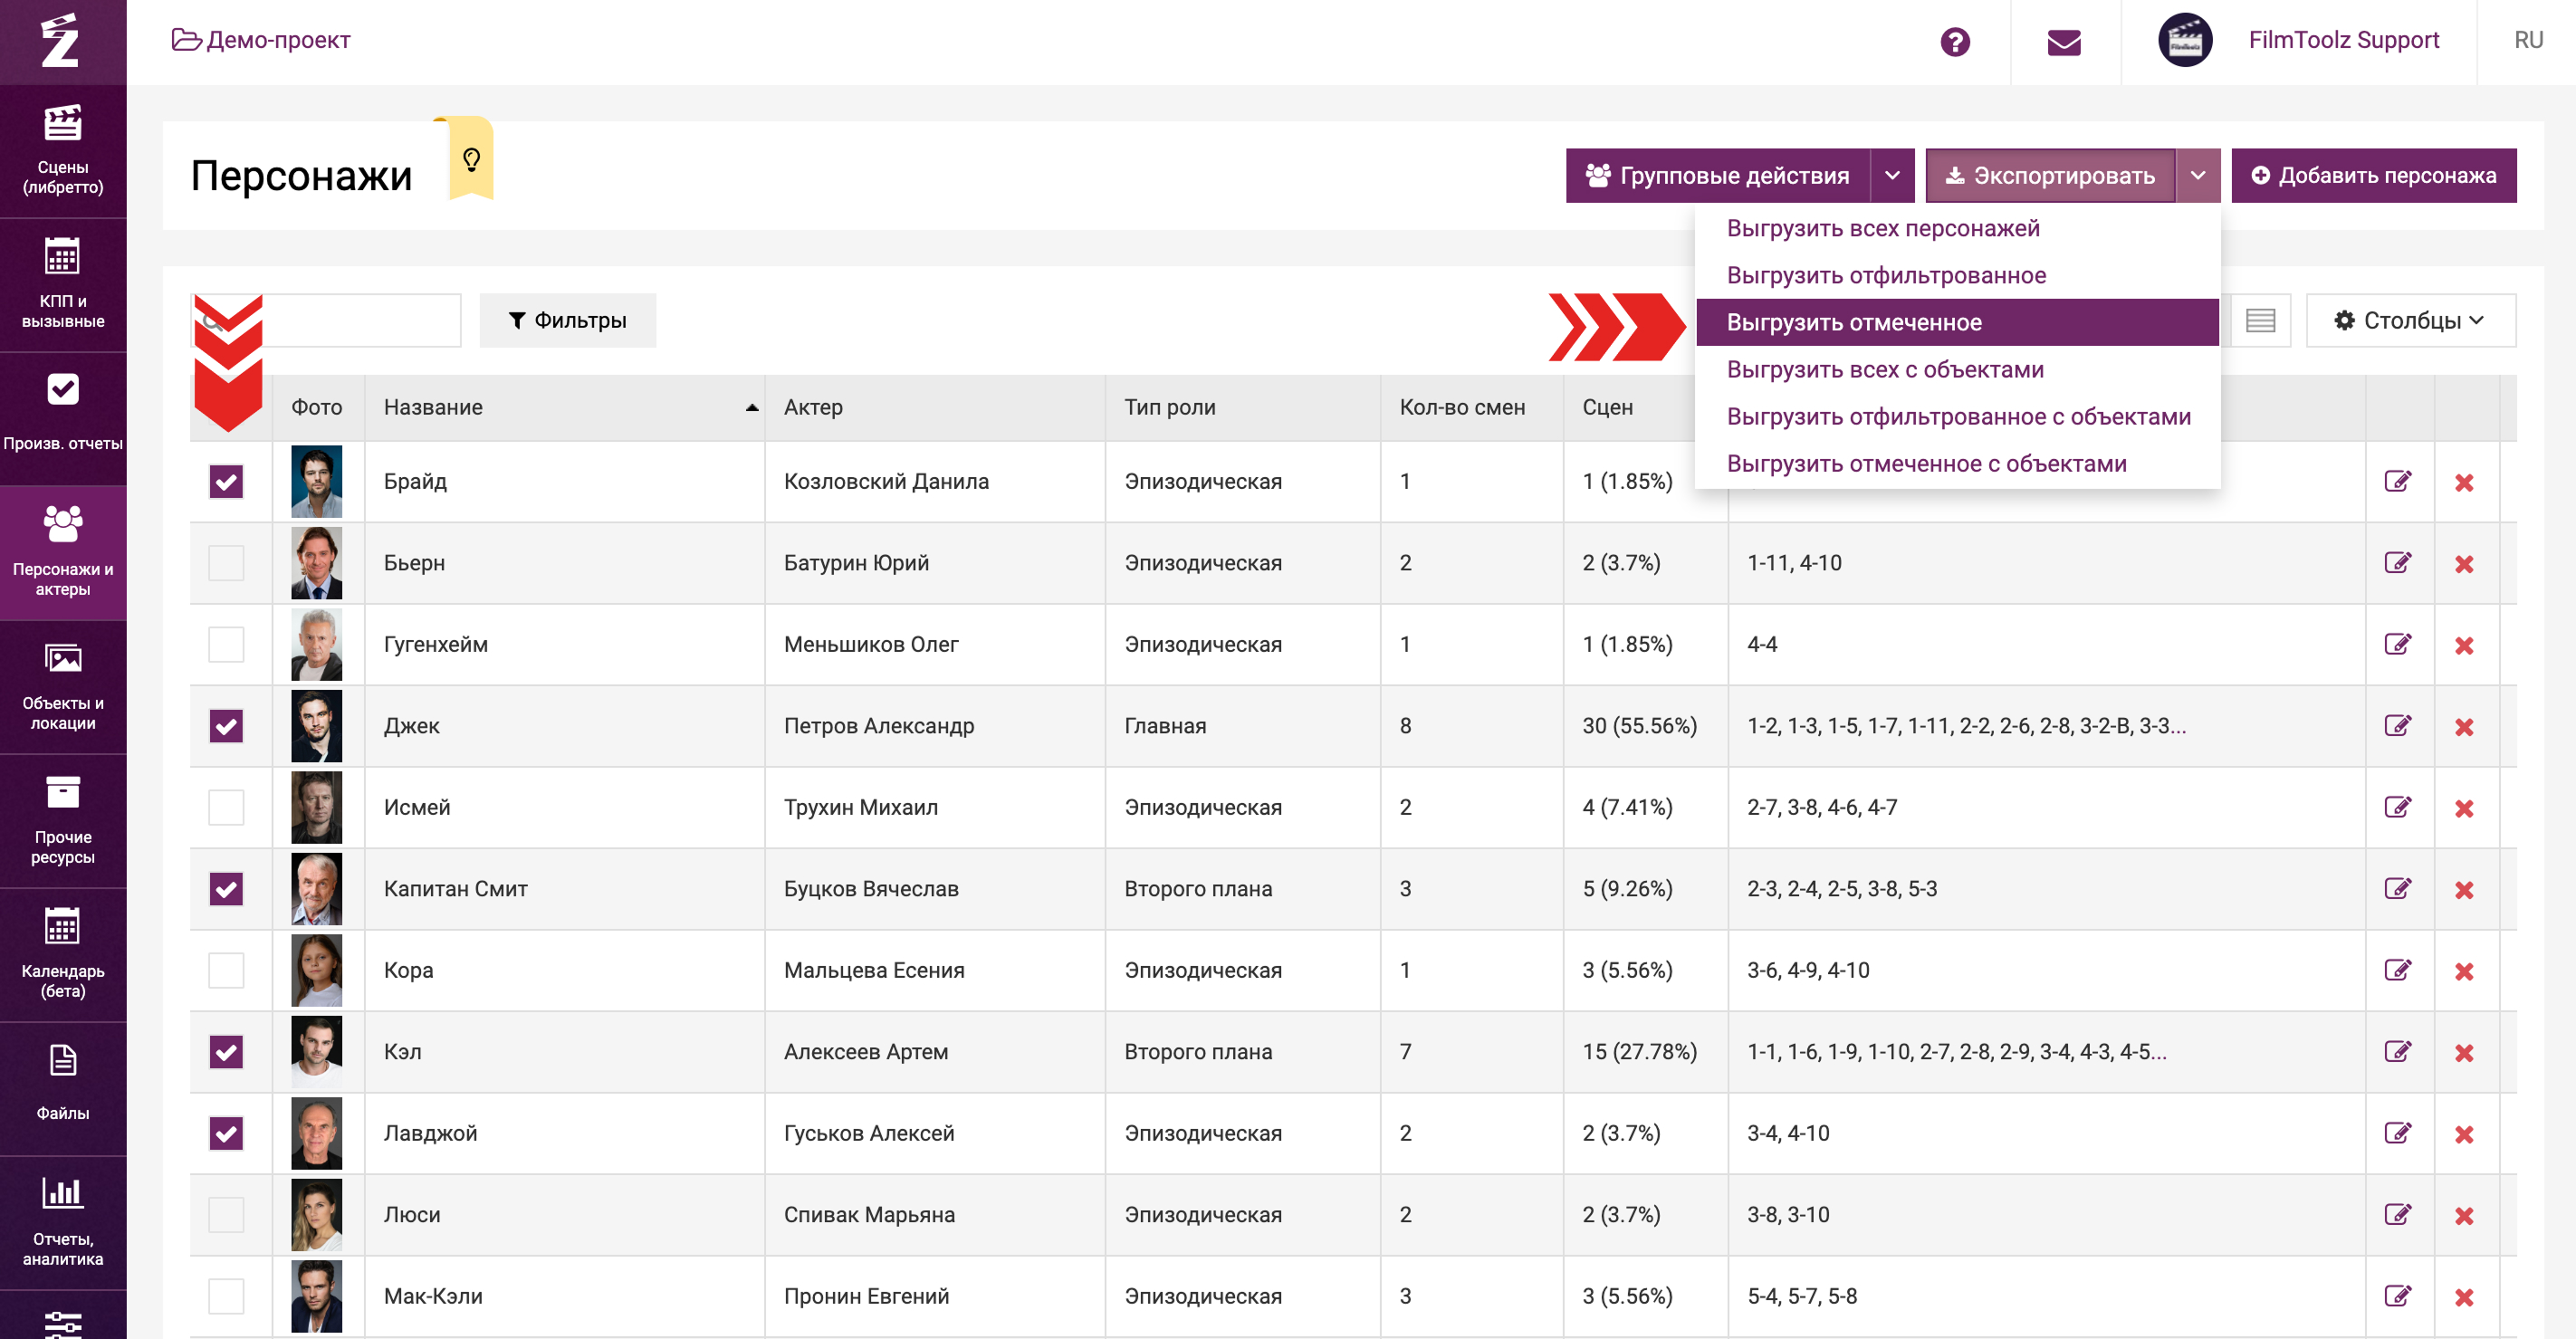Uncheck the Брайд row checkbox
Screen dimensions: 2576x1339
click(x=226, y=482)
